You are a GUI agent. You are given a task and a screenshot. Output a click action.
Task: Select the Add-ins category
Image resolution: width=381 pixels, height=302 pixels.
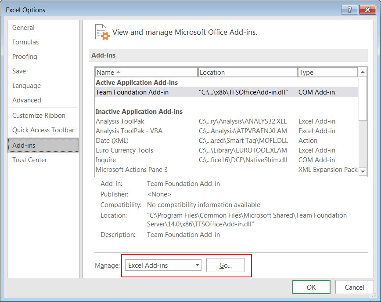43,145
